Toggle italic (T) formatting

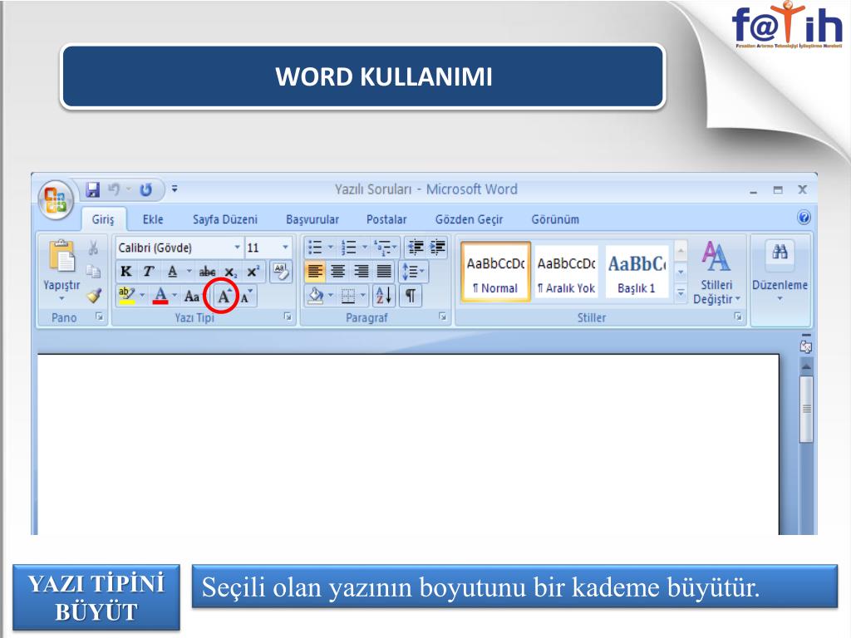pyautogui.click(x=148, y=272)
